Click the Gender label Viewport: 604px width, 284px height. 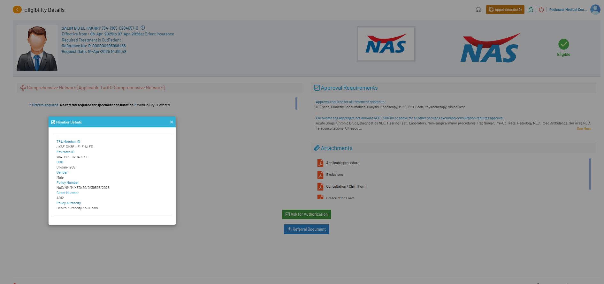click(x=62, y=172)
